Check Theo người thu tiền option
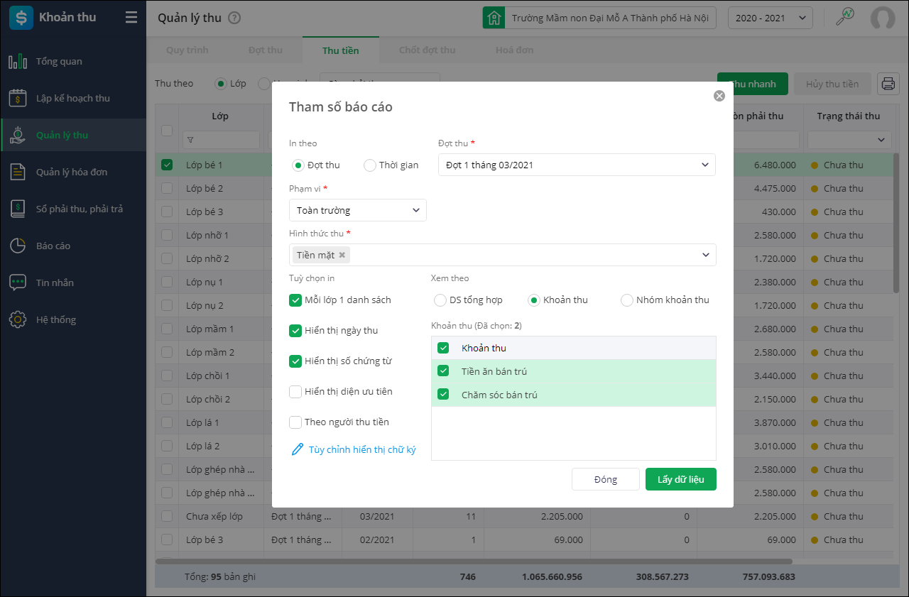Image resolution: width=909 pixels, height=597 pixels. [x=295, y=422]
